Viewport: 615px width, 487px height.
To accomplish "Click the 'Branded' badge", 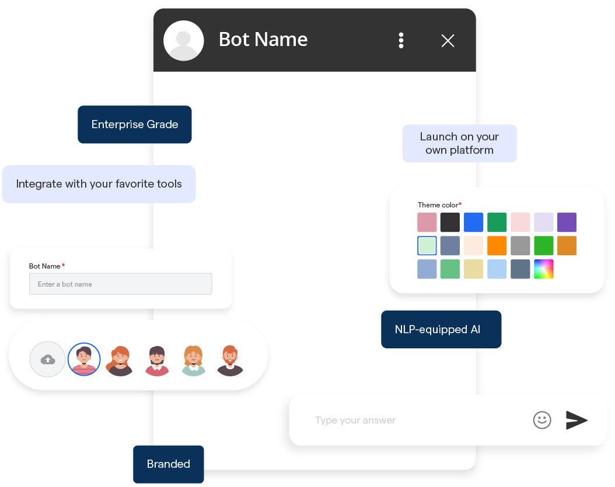I will [x=168, y=464].
